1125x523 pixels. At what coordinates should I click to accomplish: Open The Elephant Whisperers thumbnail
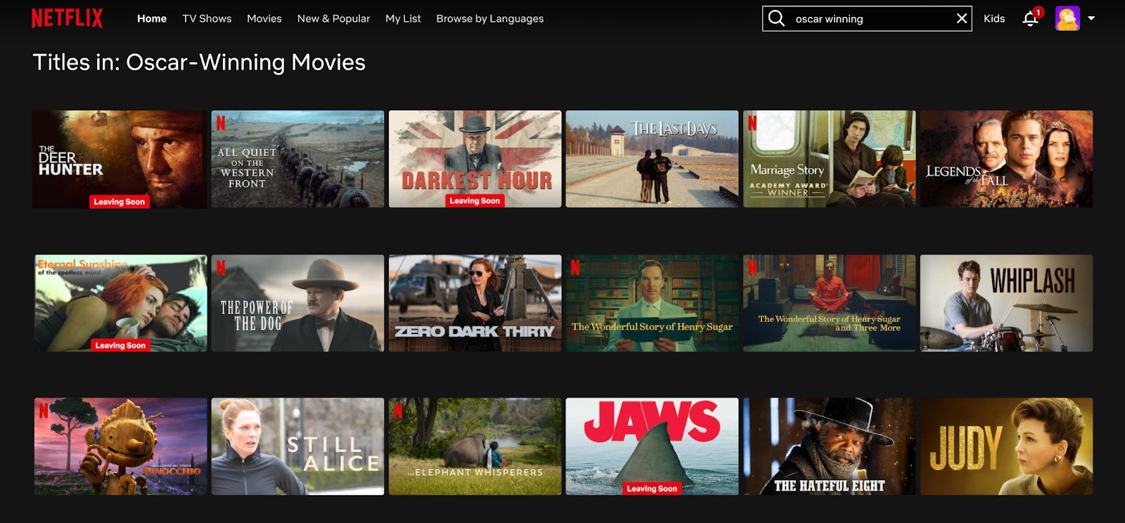pos(475,446)
